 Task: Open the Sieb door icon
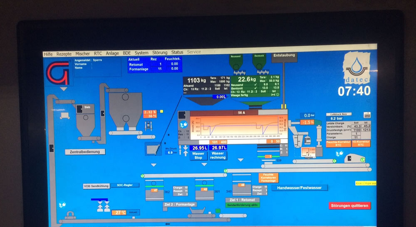[79, 109]
